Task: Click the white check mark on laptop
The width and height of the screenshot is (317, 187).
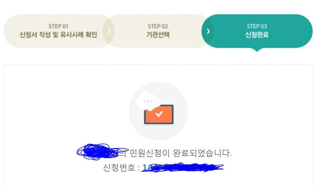Action: [159, 114]
